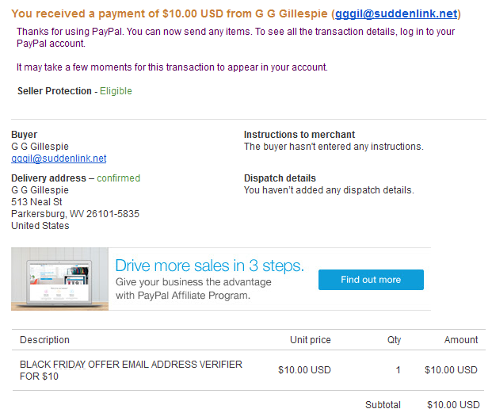Click the Amount column header

461,339
